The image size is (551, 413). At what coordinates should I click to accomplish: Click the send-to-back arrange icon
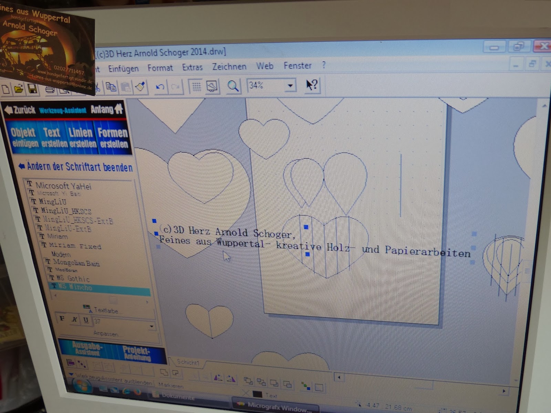[261, 382]
